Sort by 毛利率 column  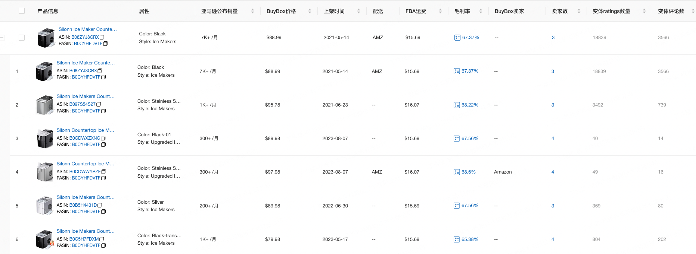point(481,11)
